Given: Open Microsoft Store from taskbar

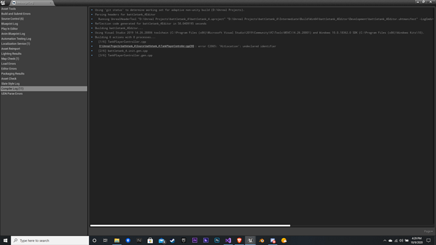Looking at the screenshot, I should pyautogui.click(x=150, y=241).
